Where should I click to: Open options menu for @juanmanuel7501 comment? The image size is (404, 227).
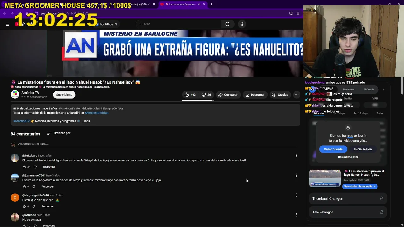tap(296, 175)
